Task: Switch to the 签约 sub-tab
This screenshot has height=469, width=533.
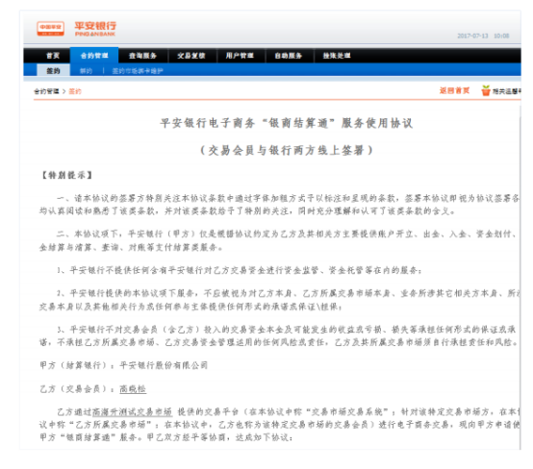Action: point(53,71)
